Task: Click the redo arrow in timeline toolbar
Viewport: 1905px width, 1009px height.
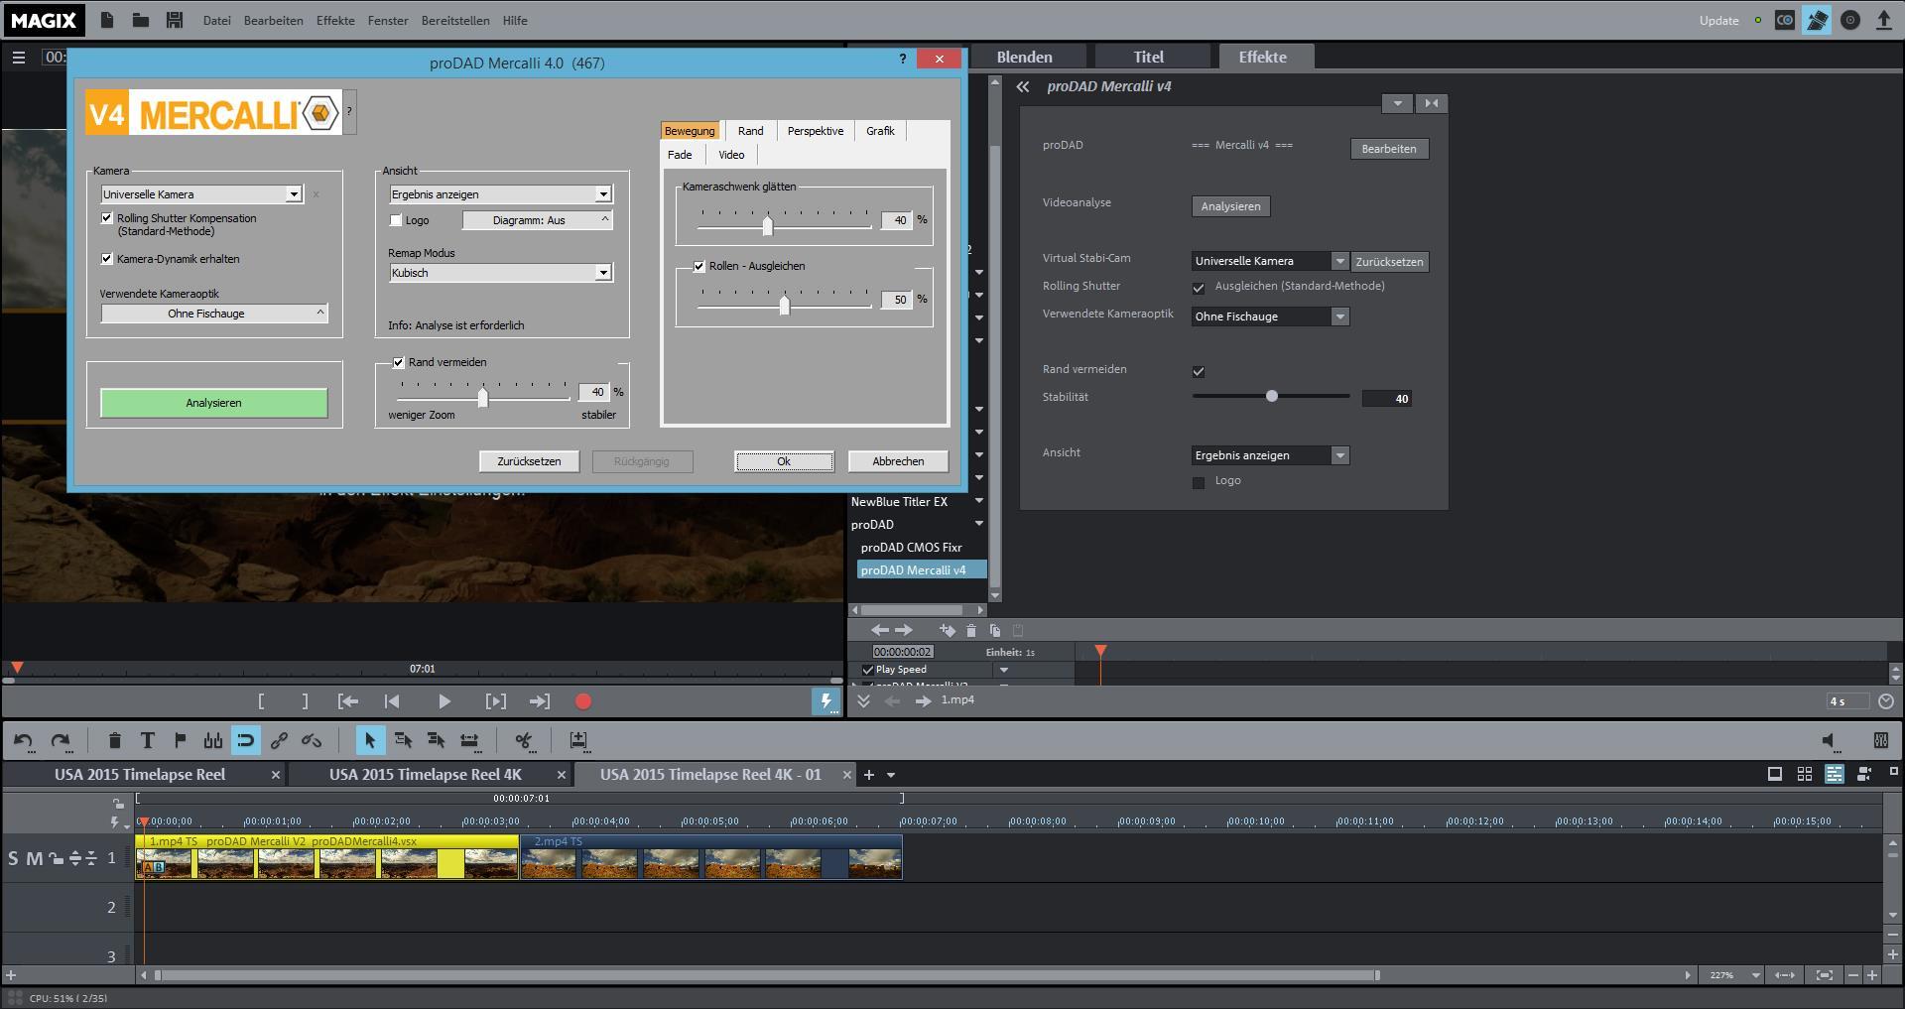Action: (x=61, y=740)
